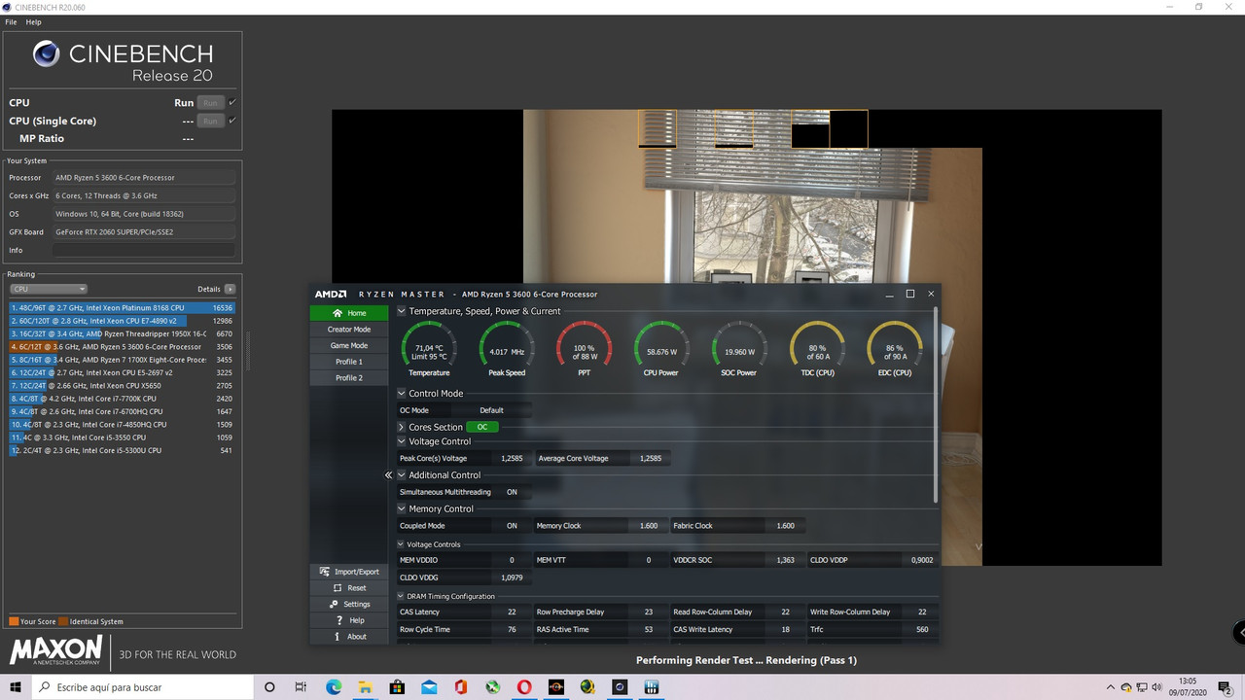Viewport: 1245px width, 700px height.
Task: Click the About info icon in Ryzen Master
Action: pos(337,637)
